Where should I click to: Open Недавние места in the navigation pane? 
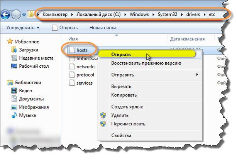click(x=36, y=58)
